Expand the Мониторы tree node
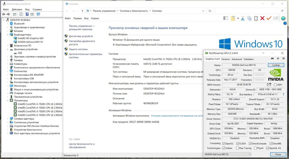This screenshot has height=159, width=289. [x=8, y=86]
